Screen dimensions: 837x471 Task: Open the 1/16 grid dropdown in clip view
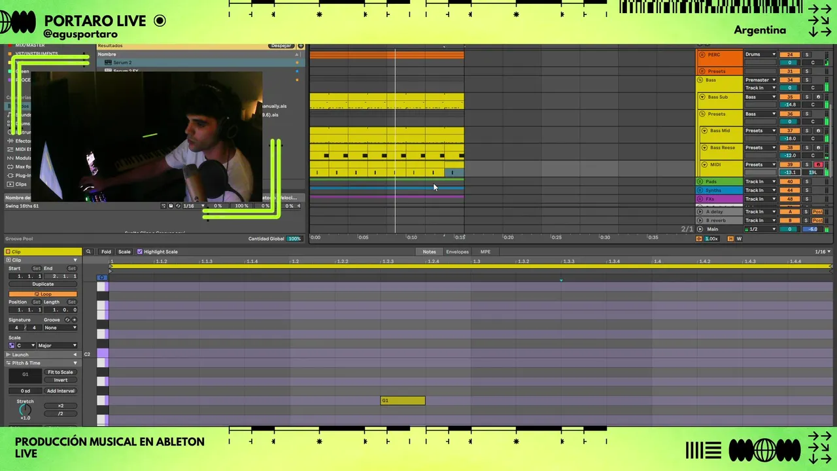coord(823,252)
